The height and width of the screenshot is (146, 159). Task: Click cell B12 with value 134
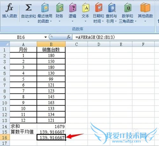(51, 114)
